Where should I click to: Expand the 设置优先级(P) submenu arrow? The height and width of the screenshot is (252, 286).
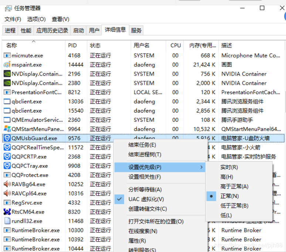click(201, 167)
